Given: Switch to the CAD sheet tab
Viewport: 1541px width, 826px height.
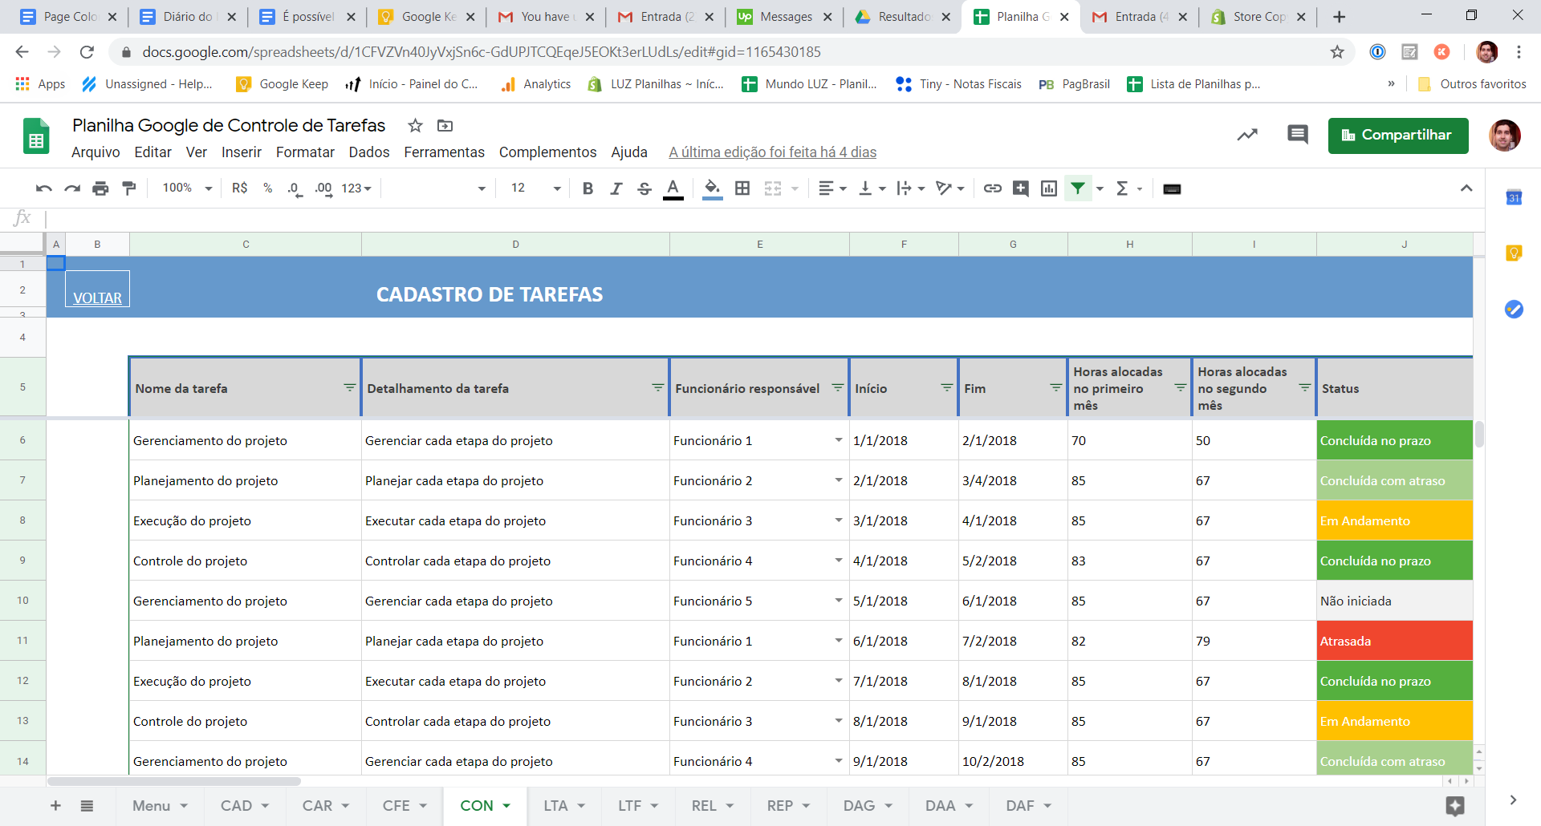Looking at the screenshot, I should [x=237, y=806].
